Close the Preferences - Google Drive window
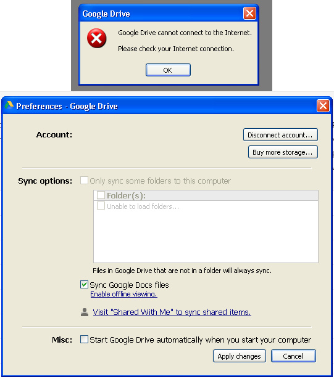 [x=323, y=106]
